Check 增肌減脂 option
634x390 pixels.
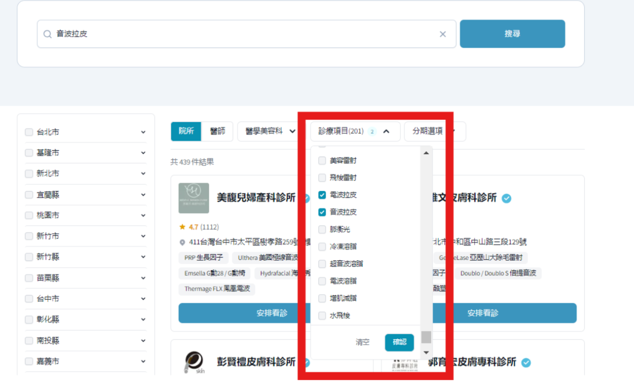(322, 298)
